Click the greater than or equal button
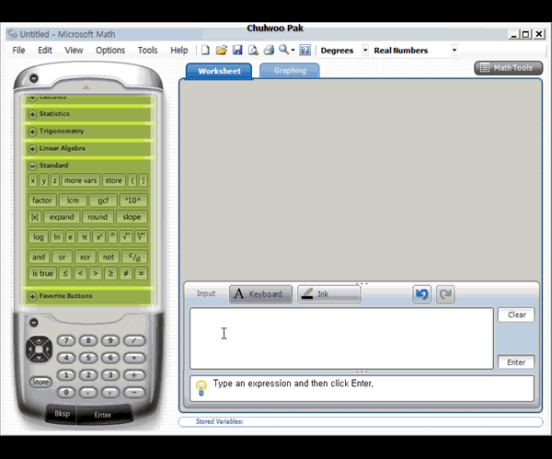The image size is (552, 459). point(110,273)
